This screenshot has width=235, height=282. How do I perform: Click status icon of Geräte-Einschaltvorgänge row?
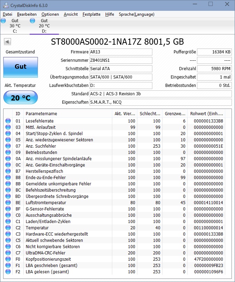click(x=8, y=165)
